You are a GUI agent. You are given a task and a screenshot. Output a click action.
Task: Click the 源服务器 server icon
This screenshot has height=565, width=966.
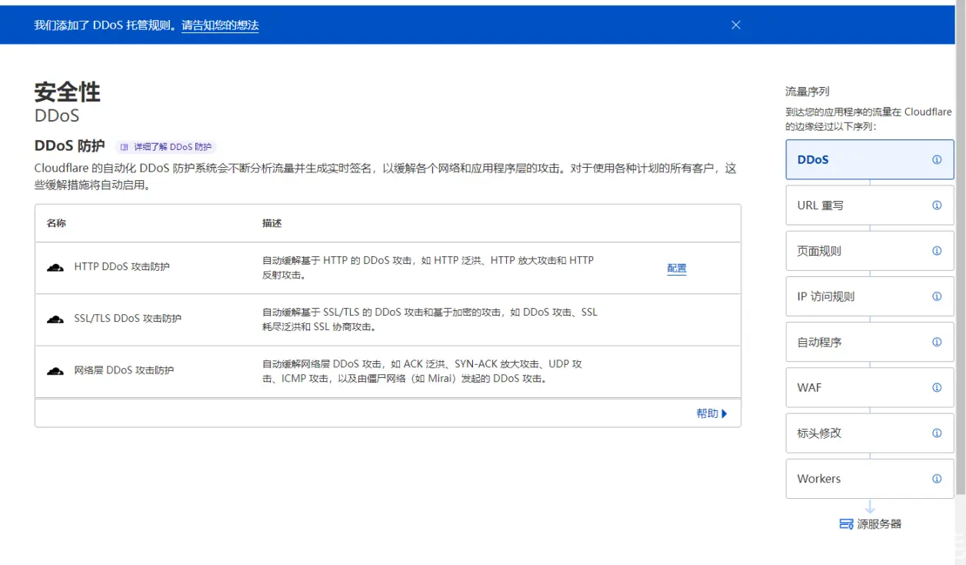pyautogui.click(x=846, y=524)
